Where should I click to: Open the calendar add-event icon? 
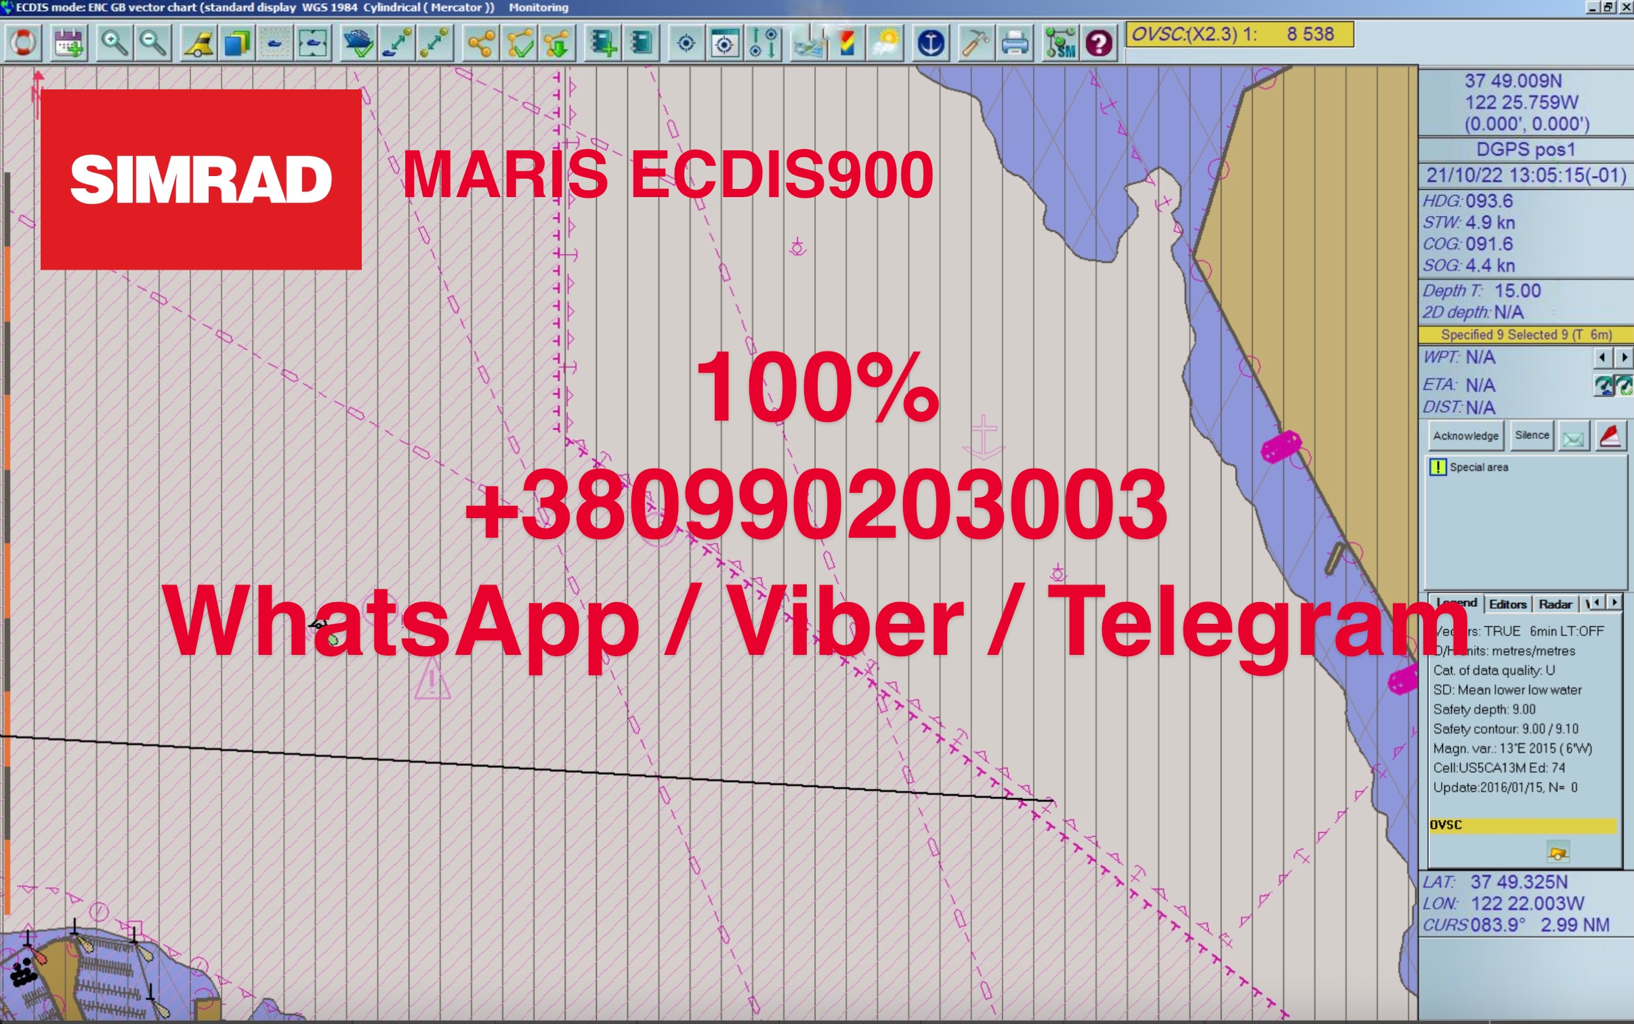click(x=69, y=43)
